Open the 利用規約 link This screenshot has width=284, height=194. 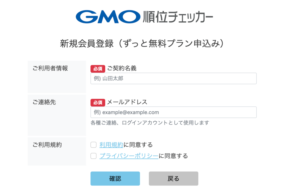(x=111, y=144)
